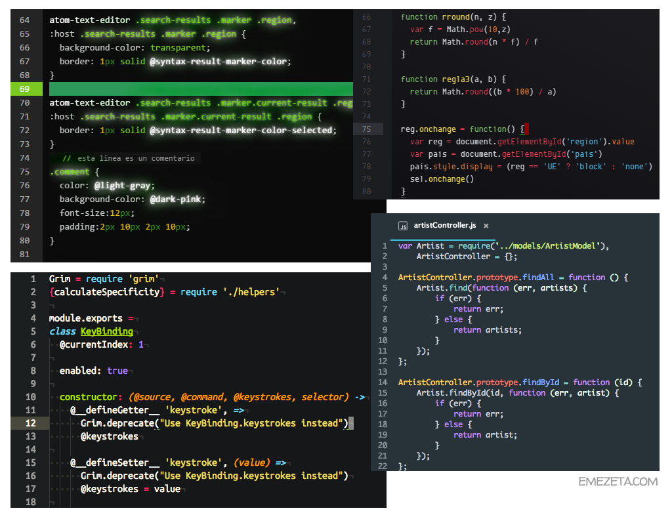This screenshot has height=517, width=672.
Task: Select the artistController.js tab
Action: coord(444,225)
